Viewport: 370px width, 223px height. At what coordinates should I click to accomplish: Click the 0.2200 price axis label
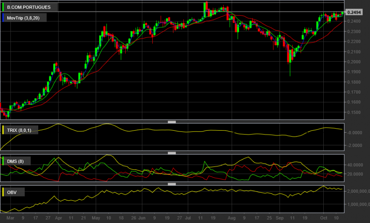click(x=354, y=42)
